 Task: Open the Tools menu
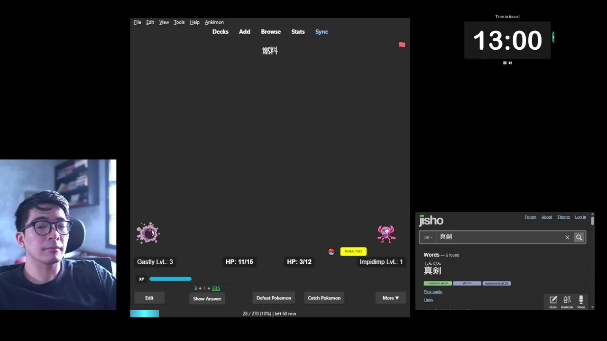tap(179, 22)
